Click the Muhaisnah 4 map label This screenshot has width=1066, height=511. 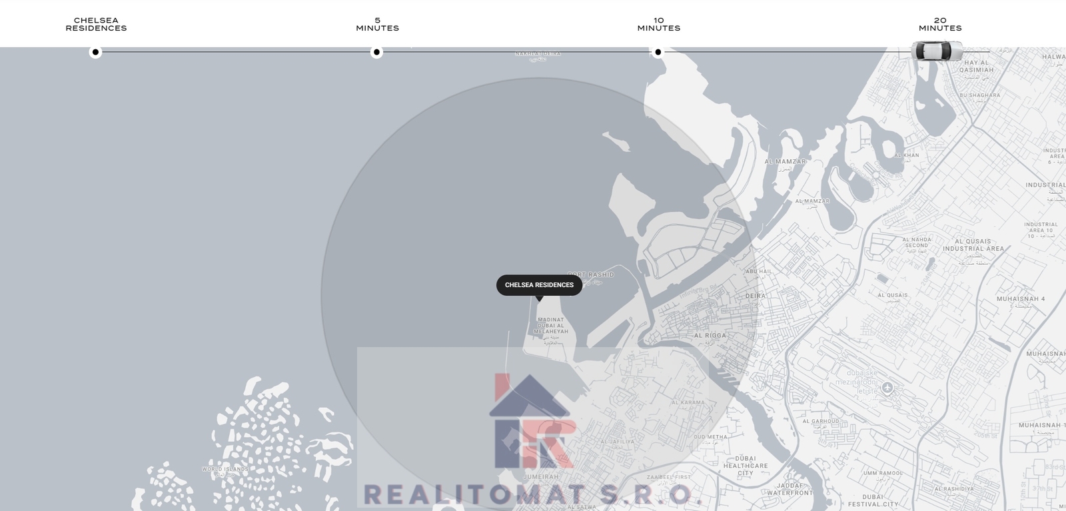click(1021, 299)
